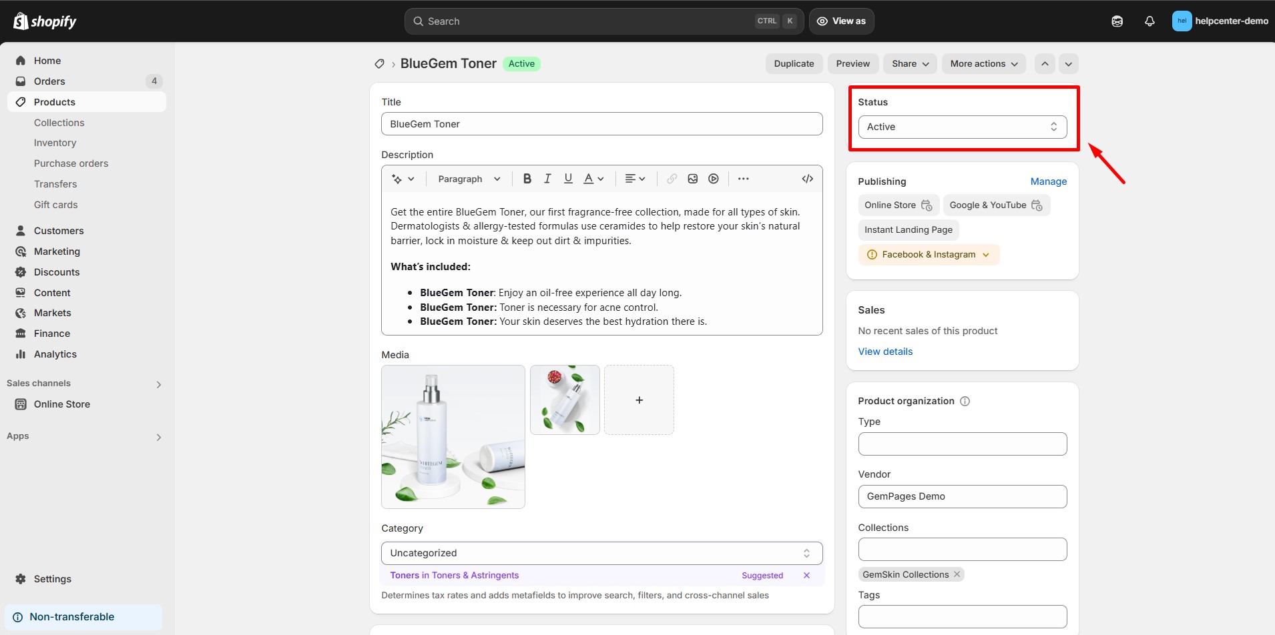Click the add media plus tile
This screenshot has height=635, width=1275.
point(639,400)
